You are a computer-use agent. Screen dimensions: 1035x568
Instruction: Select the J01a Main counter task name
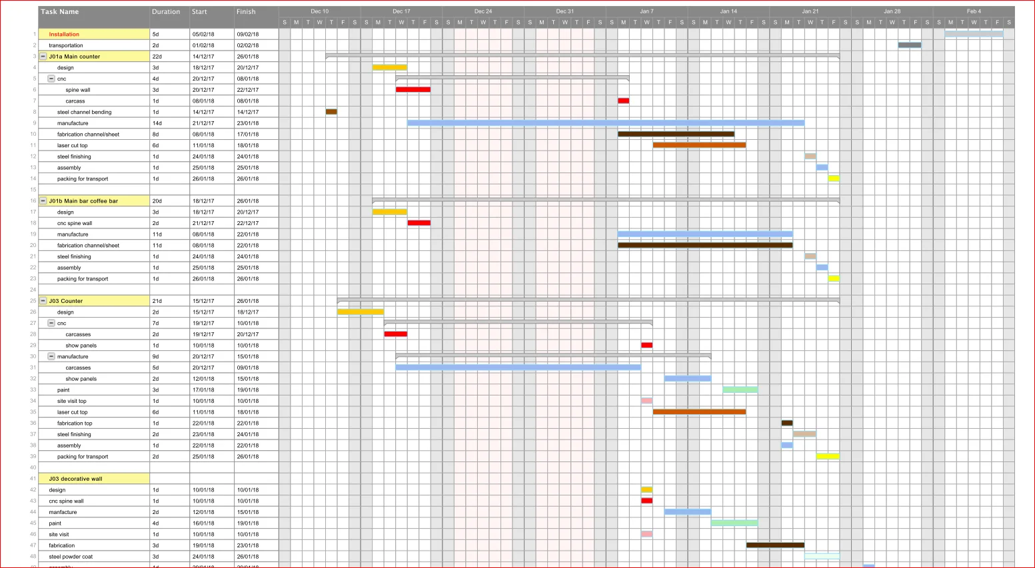tap(75, 57)
